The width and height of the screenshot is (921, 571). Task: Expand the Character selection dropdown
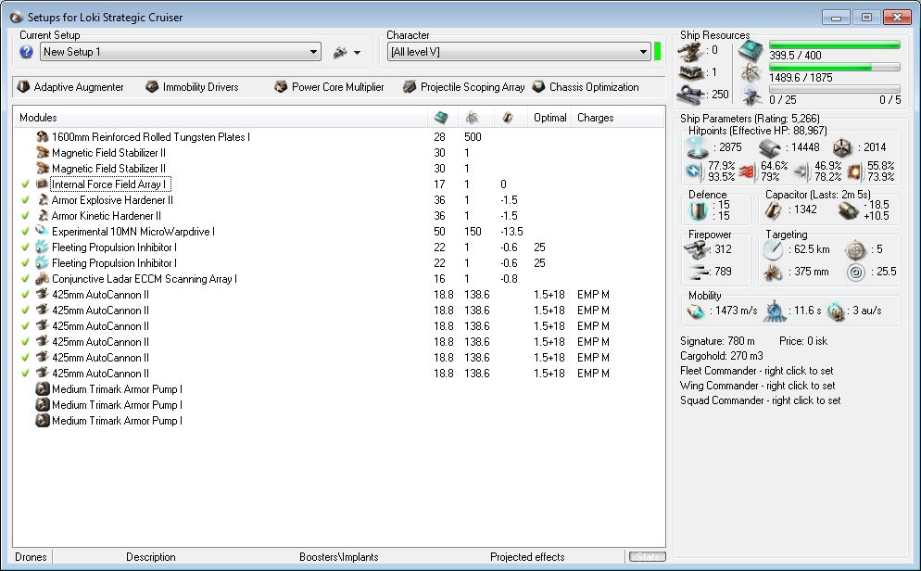[643, 53]
